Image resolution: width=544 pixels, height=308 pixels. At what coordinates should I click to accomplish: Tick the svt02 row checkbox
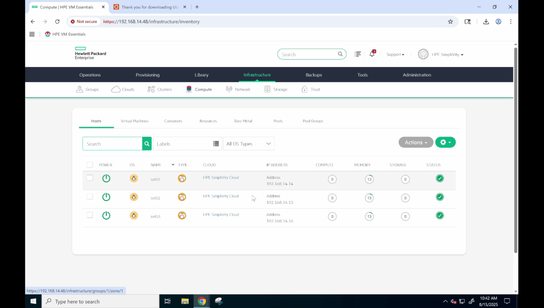click(x=90, y=197)
